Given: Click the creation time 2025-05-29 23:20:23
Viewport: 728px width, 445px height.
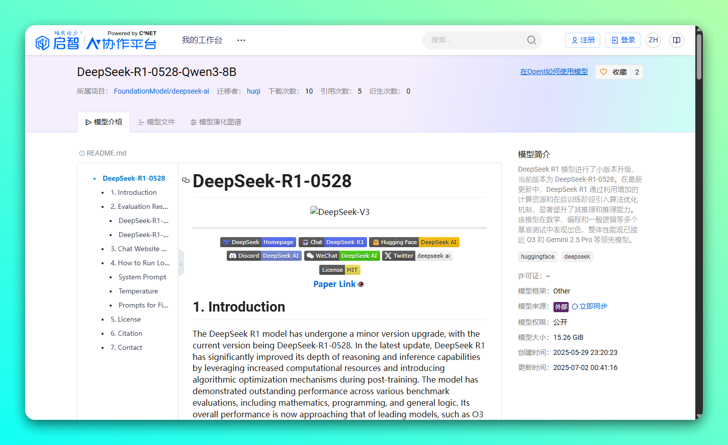Looking at the screenshot, I should point(585,352).
